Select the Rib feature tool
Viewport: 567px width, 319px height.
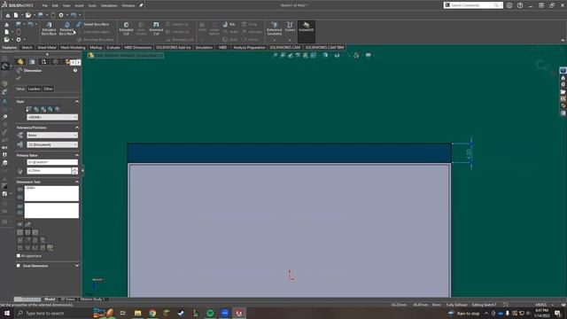[x=229, y=24]
